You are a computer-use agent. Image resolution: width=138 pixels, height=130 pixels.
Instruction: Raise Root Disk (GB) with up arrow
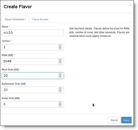pos(60,74)
